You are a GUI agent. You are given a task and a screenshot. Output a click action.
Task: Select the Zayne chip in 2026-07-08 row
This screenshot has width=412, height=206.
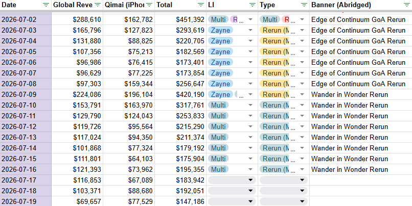220,84
